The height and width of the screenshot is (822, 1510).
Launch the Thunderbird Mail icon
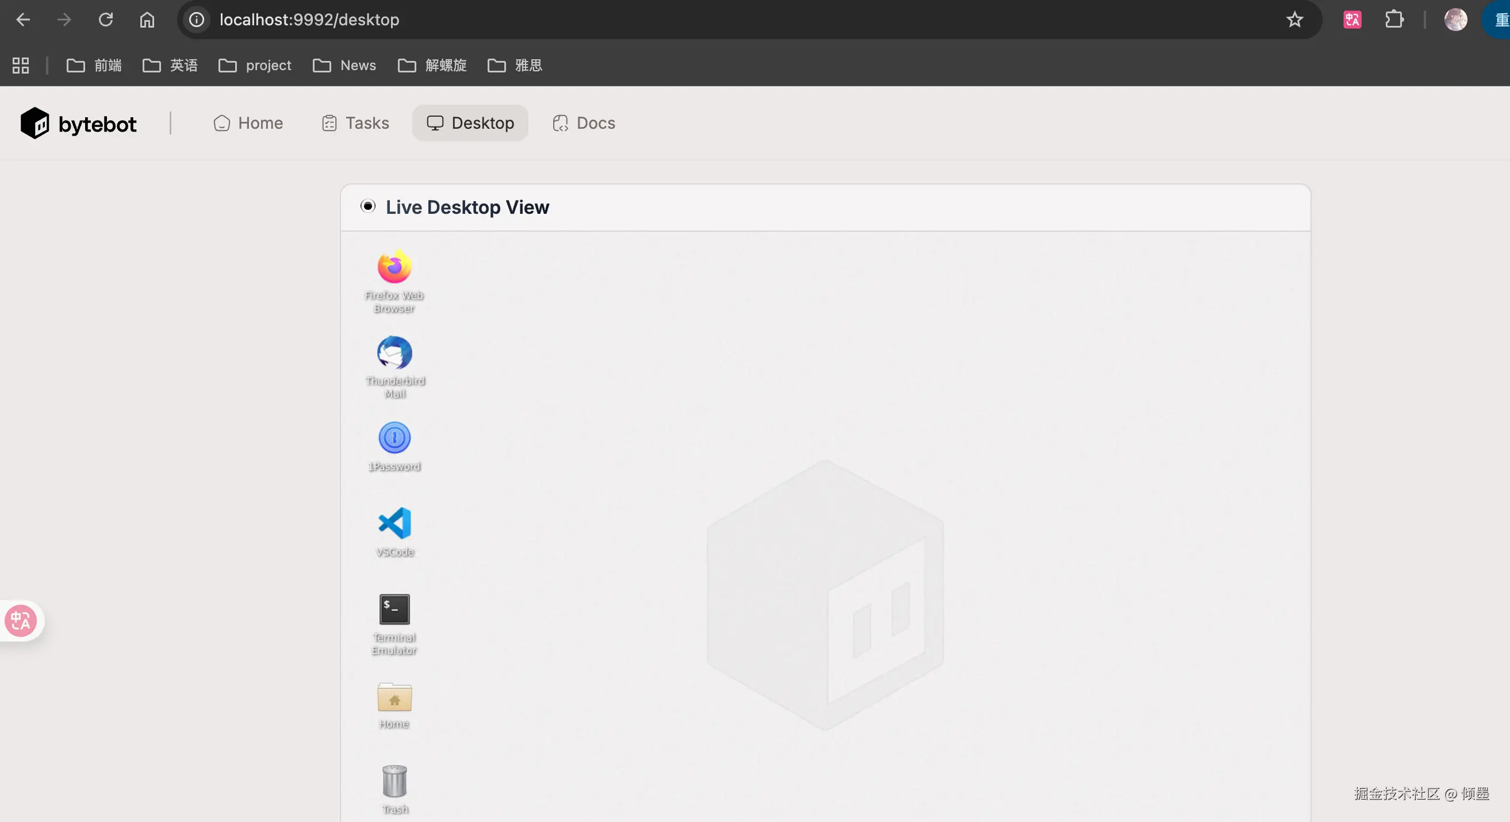[394, 354]
